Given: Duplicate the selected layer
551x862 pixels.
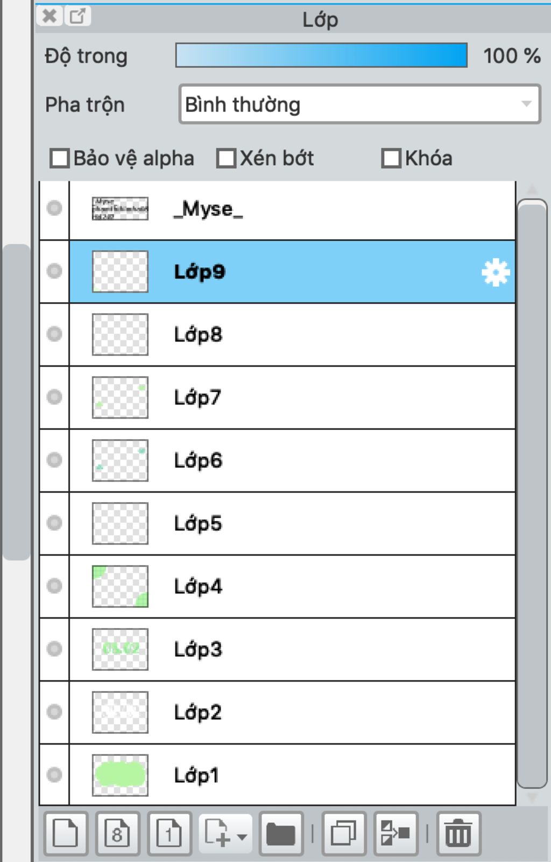Looking at the screenshot, I should 344,833.
